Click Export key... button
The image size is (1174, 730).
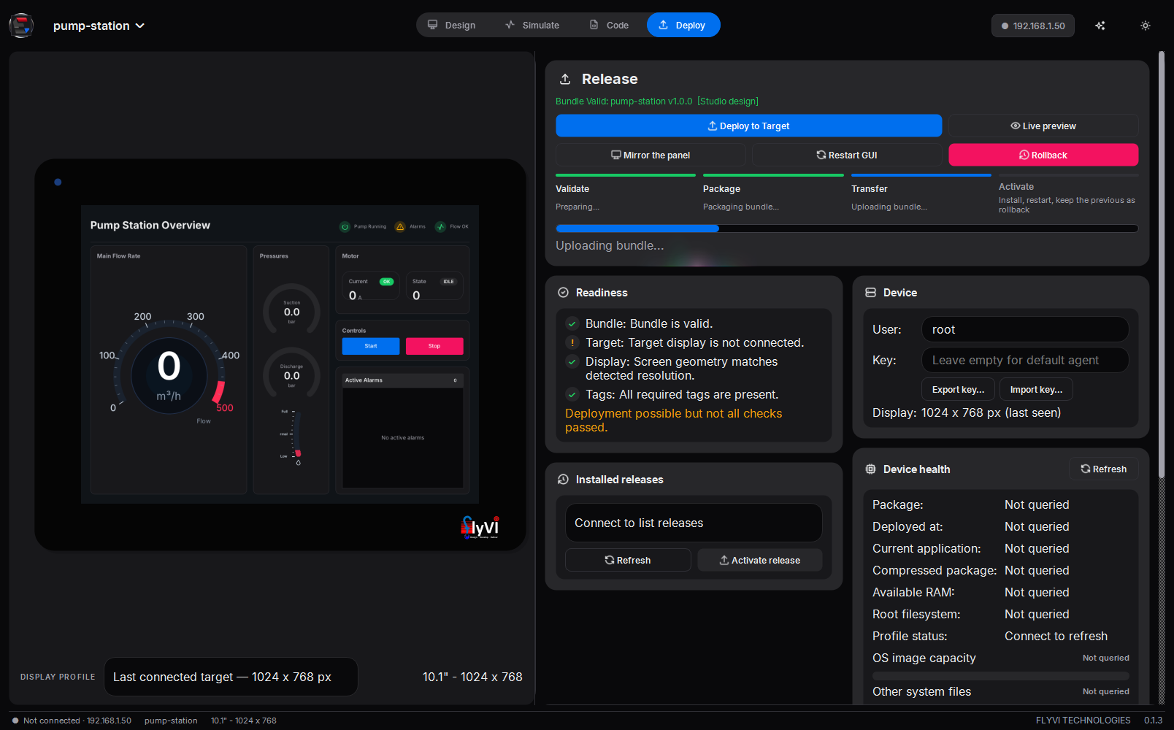[958, 389]
